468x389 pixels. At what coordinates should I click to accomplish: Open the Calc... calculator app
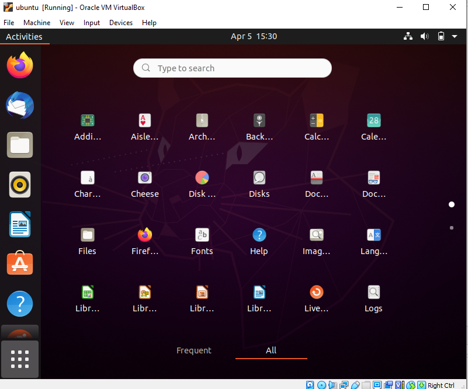tap(317, 127)
